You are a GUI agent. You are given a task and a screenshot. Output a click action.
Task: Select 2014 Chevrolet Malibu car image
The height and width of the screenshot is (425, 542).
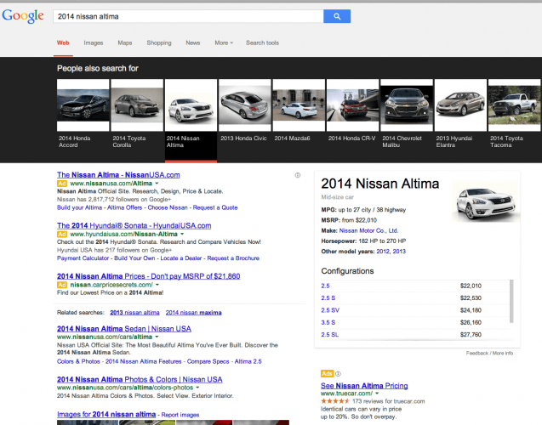(x=407, y=105)
